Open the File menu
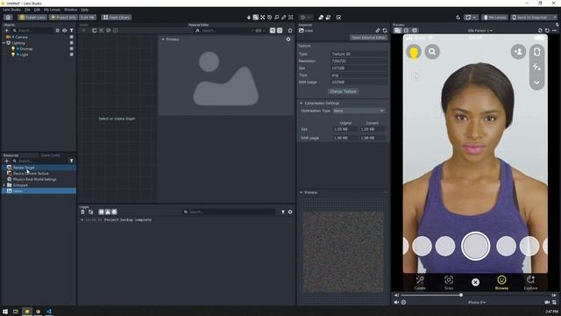This screenshot has height=316, width=561. (27, 10)
